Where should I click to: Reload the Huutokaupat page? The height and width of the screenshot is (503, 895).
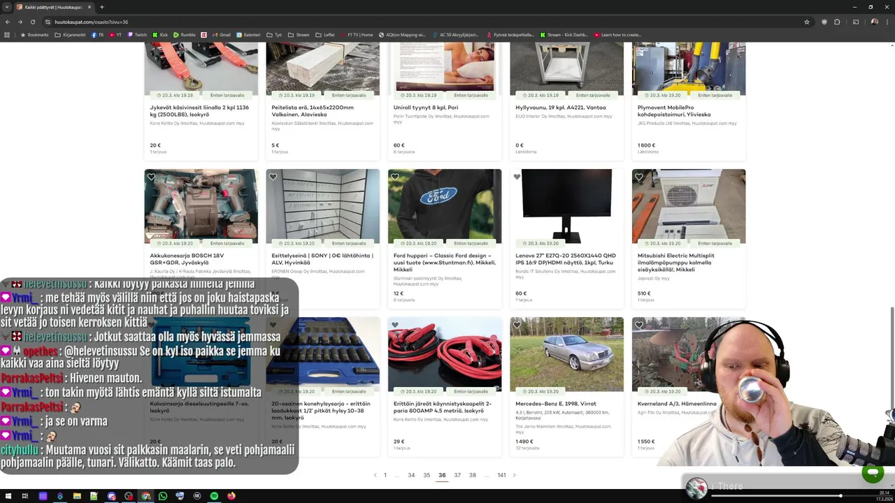[33, 22]
